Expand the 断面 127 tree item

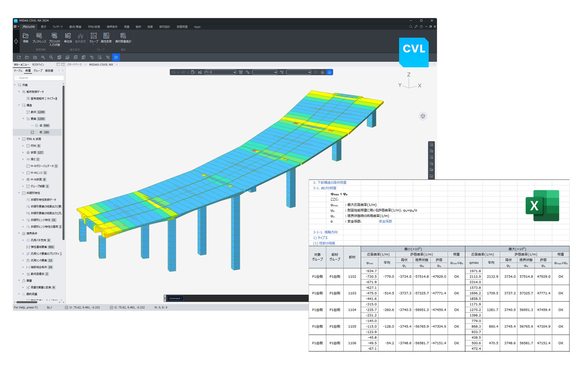click(23, 153)
